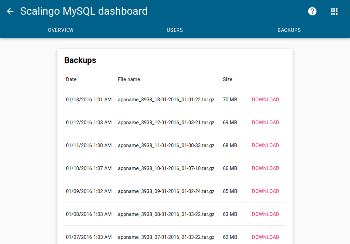Click the Size column header
The height and width of the screenshot is (244, 350).
pyautogui.click(x=227, y=79)
